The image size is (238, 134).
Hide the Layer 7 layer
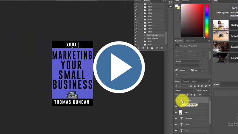point(176,113)
